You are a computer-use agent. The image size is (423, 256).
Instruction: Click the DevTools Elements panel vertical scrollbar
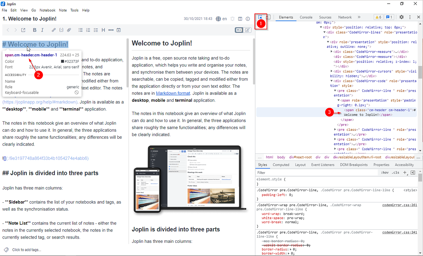[x=420, y=72]
